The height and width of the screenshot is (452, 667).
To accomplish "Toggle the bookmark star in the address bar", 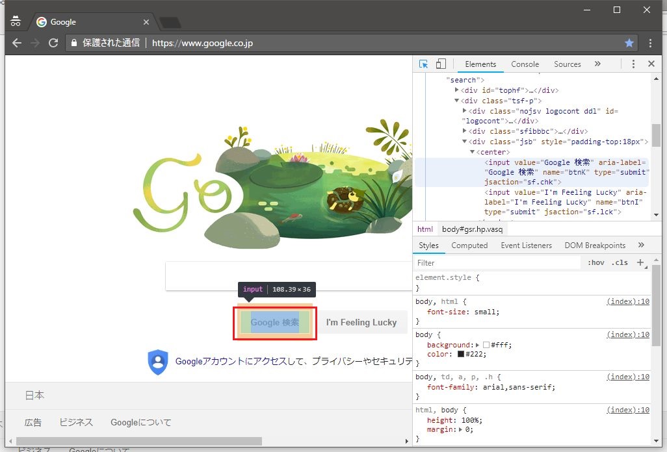I will (629, 43).
